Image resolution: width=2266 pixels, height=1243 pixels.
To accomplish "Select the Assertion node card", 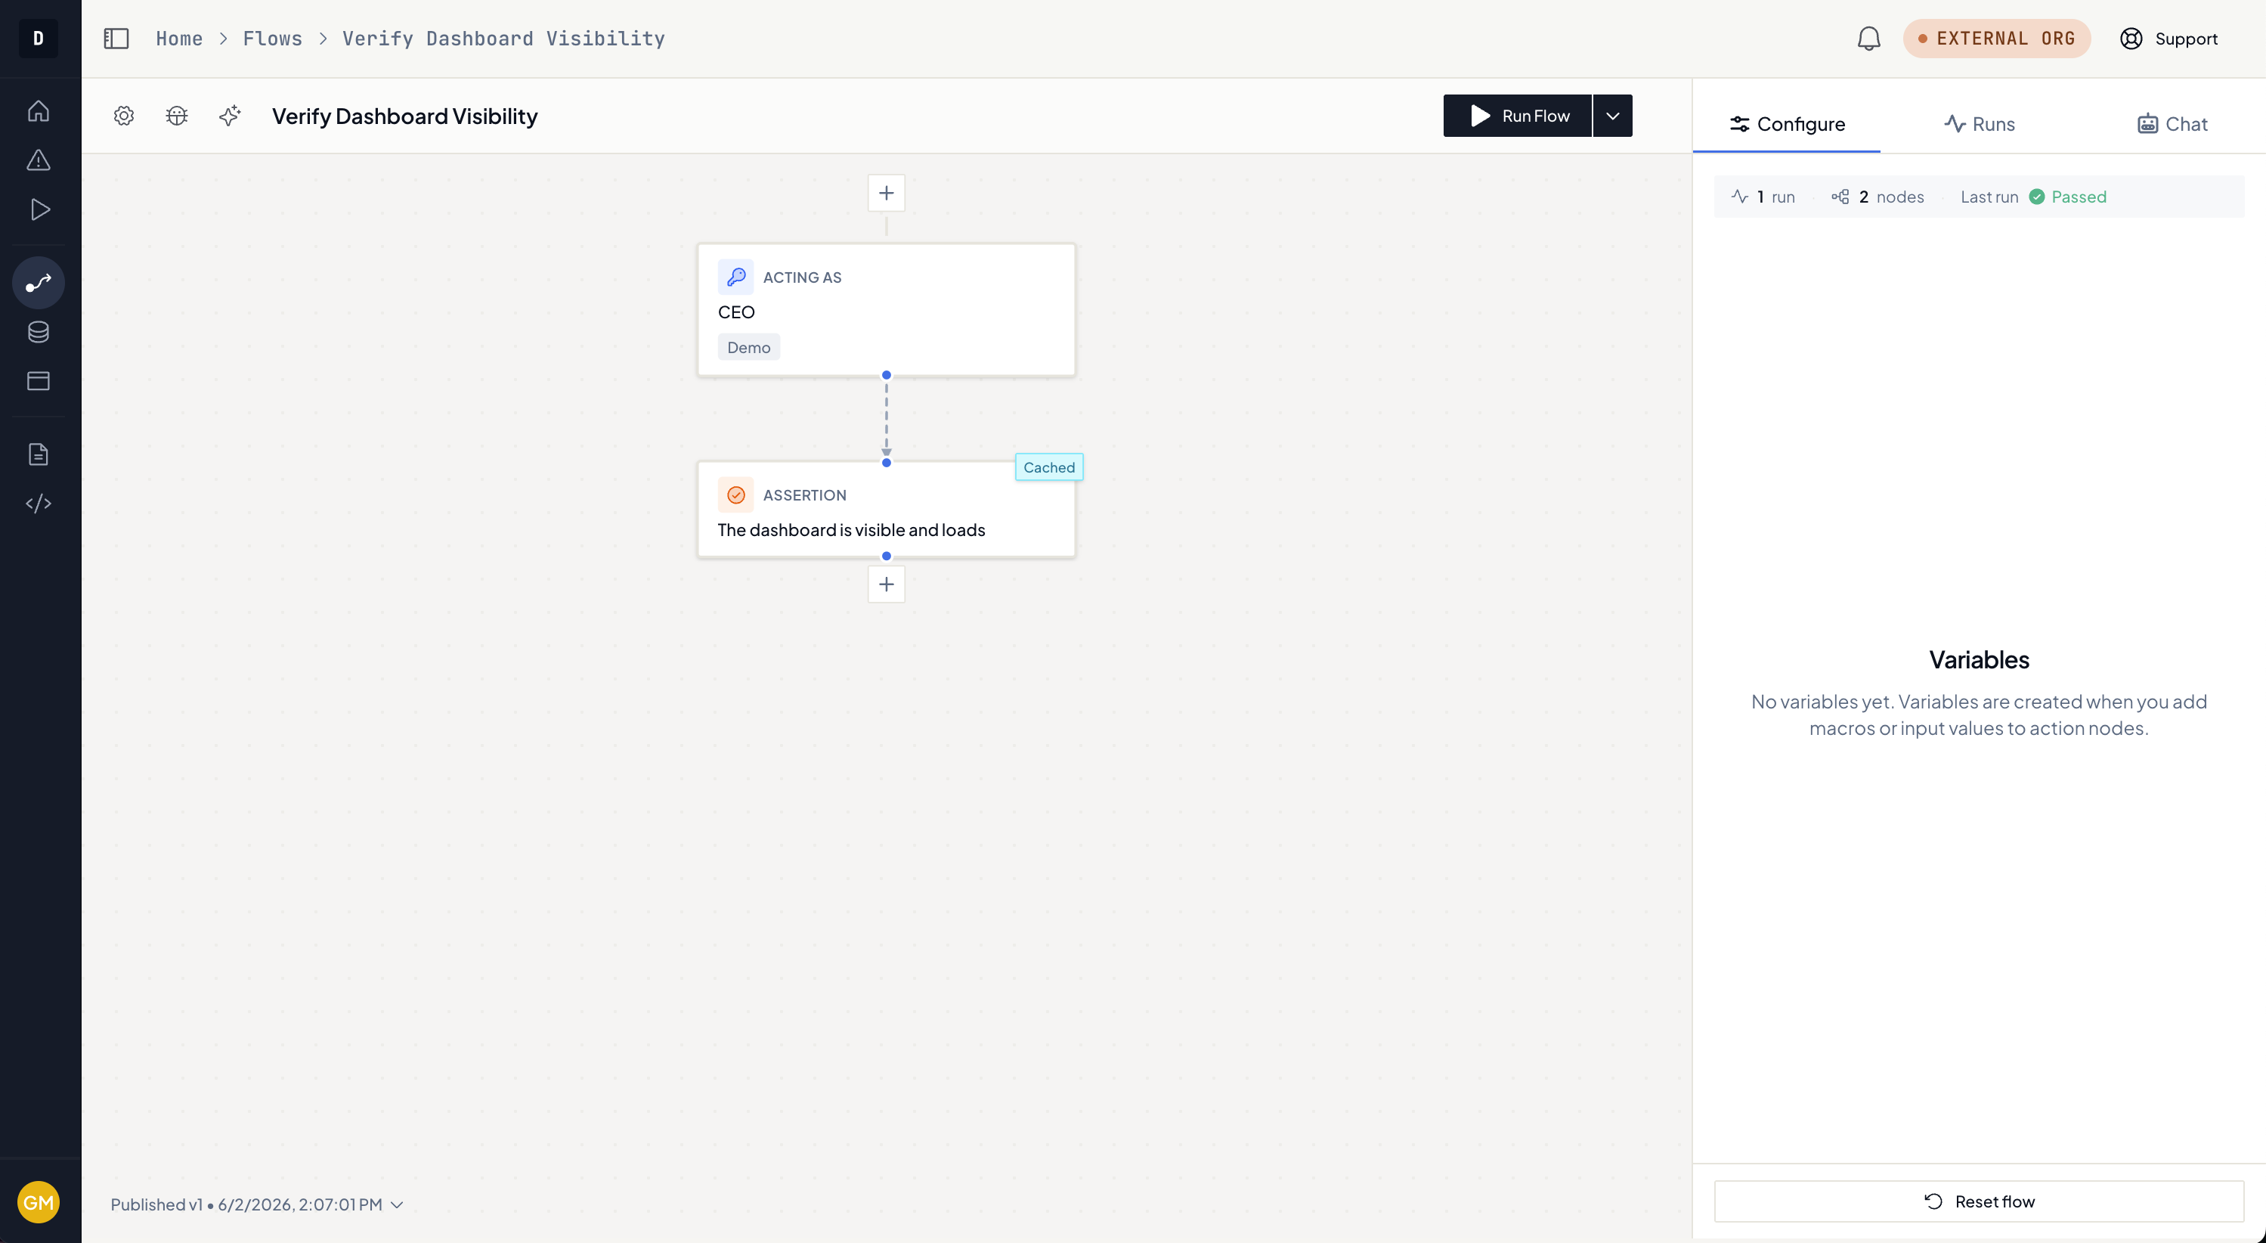I will (x=887, y=510).
